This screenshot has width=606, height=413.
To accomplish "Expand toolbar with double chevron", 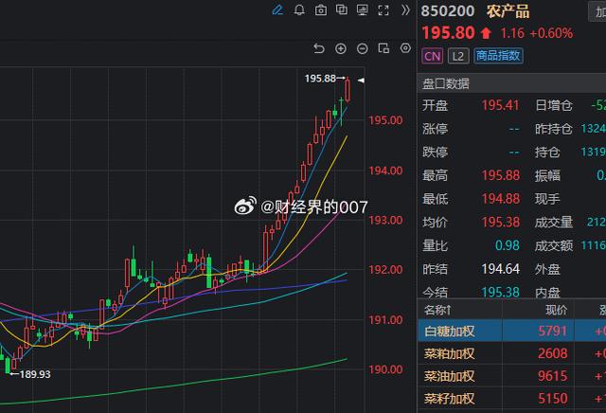I will (x=405, y=10).
